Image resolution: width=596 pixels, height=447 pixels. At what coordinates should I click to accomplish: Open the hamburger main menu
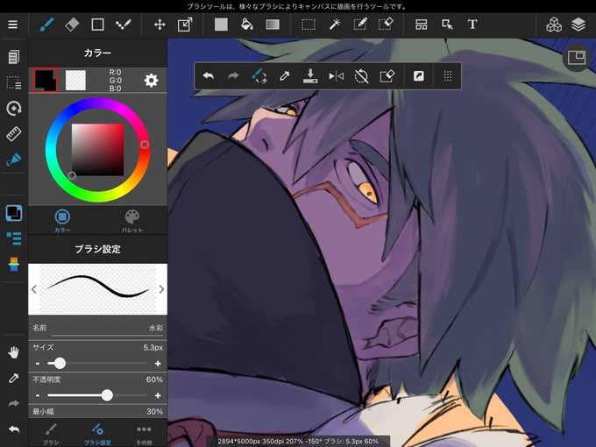(x=13, y=25)
